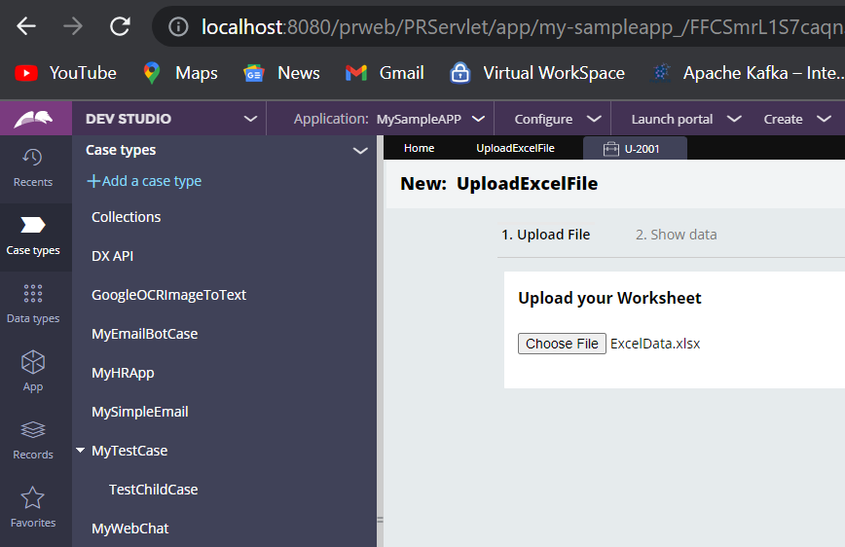Collapse the Case types panel chevron
Screen dimensions: 845x547
pyautogui.click(x=360, y=151)
